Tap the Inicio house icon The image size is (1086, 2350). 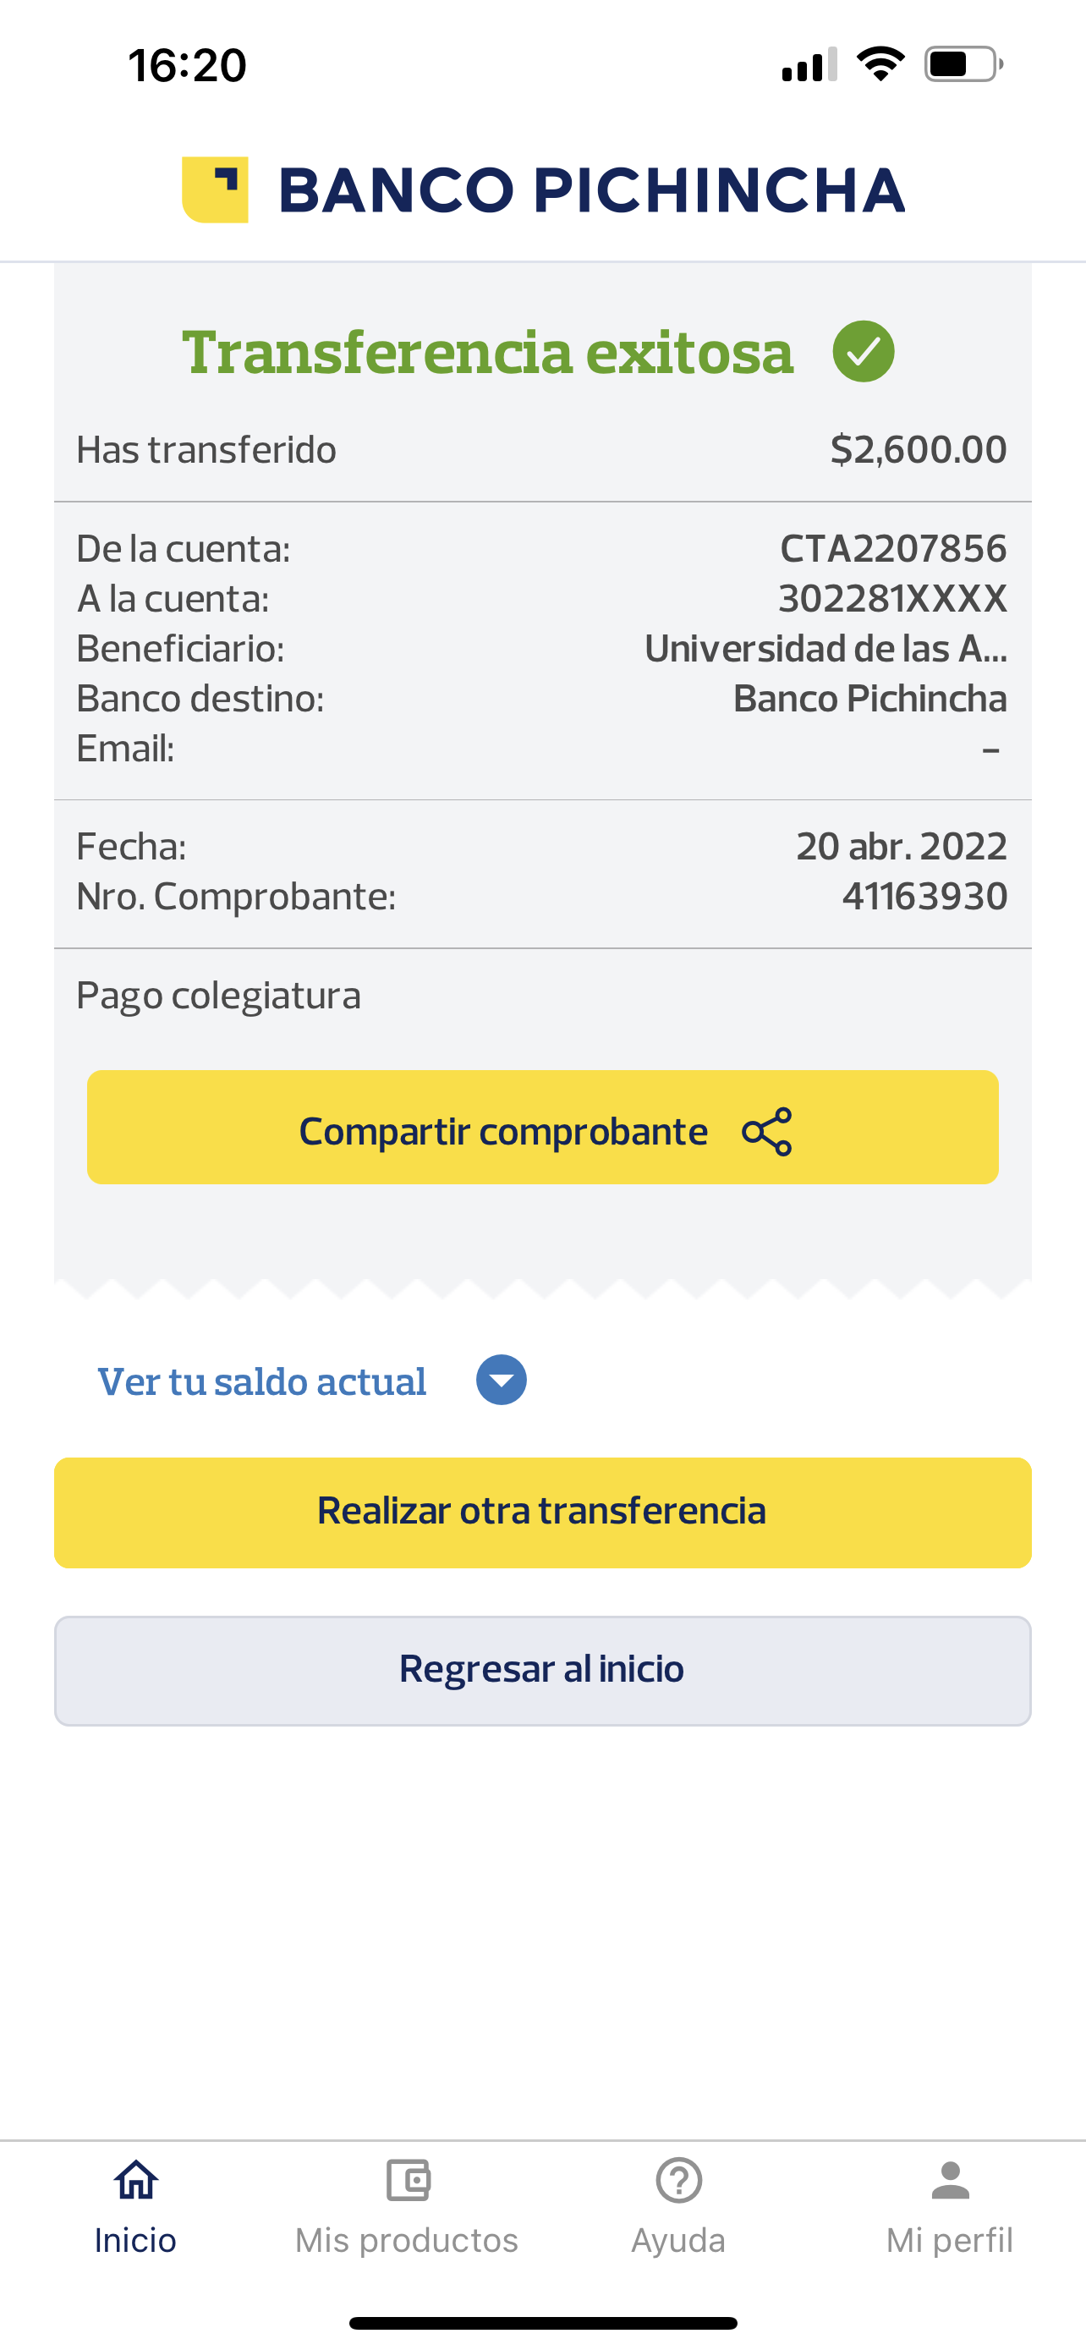point(135,2180)
